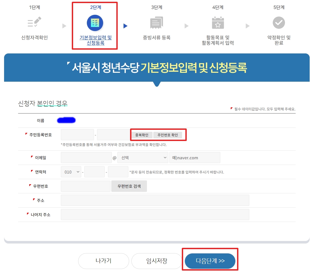Click the 4단계 step number text
314x271 pixels.
(218, 7)
